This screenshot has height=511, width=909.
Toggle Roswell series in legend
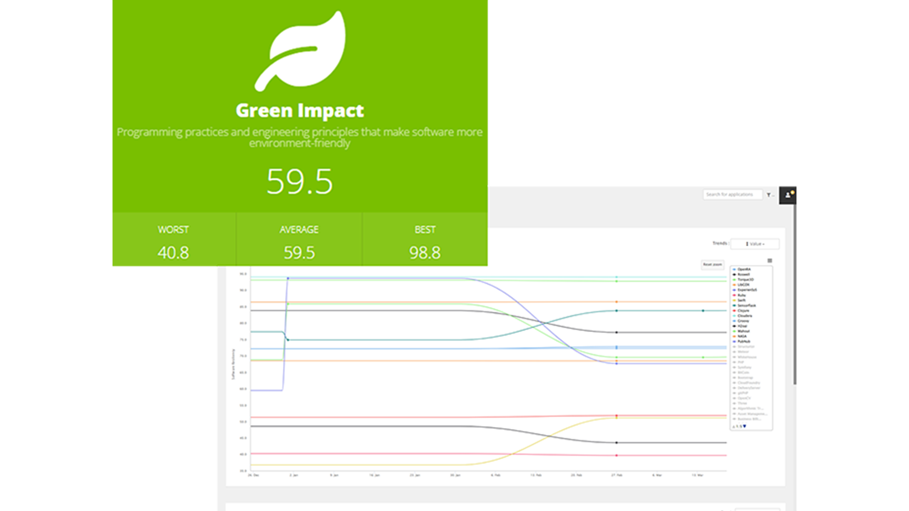pyautogui.click(x=741, y=274)
